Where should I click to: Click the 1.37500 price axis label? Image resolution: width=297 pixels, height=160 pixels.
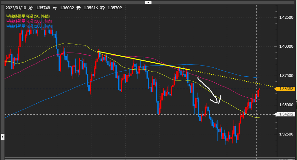point(286,76)
